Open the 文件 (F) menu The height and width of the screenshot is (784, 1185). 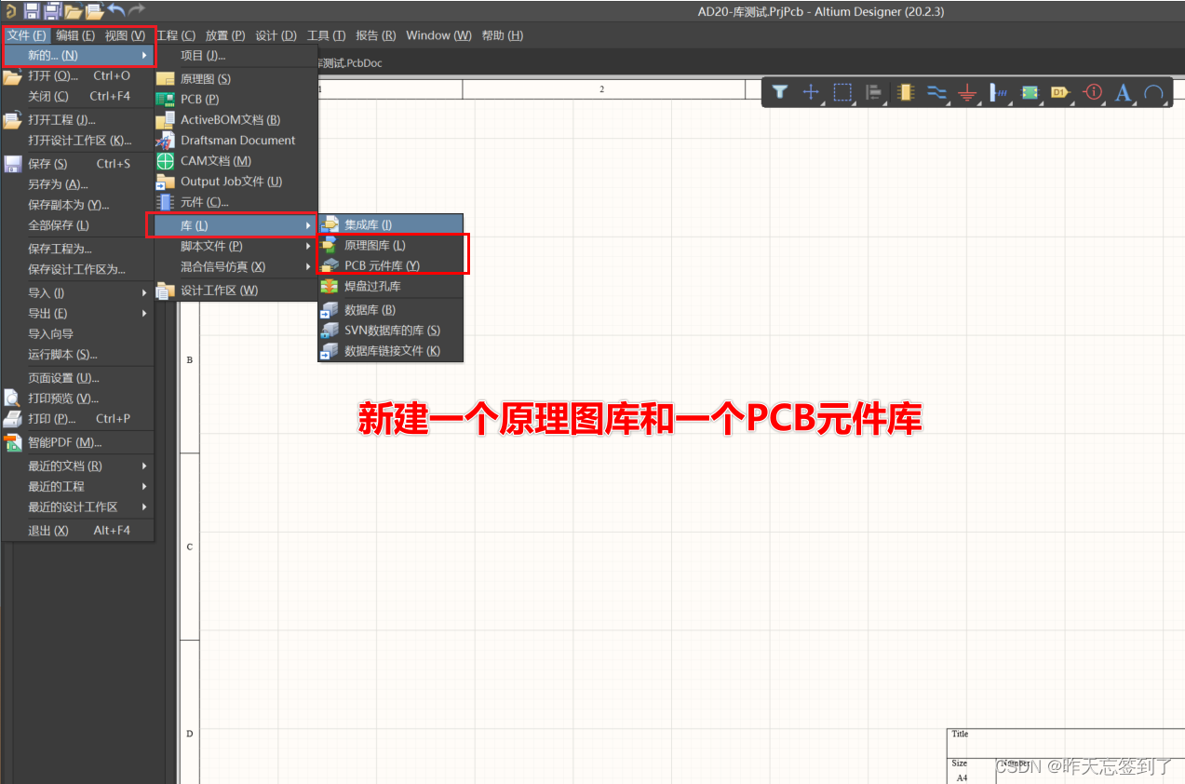point(26,35)
